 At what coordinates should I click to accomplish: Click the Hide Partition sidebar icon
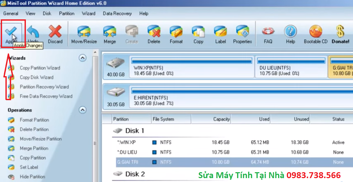click(11, 177)
